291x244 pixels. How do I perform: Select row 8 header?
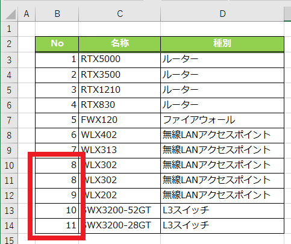(9, 136)
